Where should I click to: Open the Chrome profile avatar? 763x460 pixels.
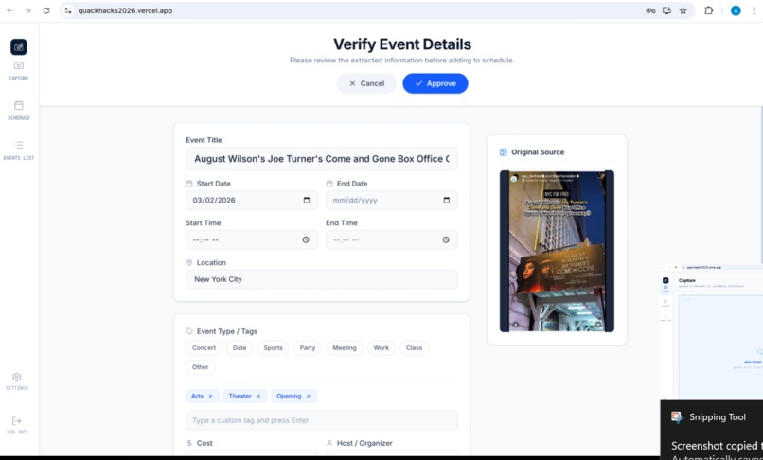point(736,10)
